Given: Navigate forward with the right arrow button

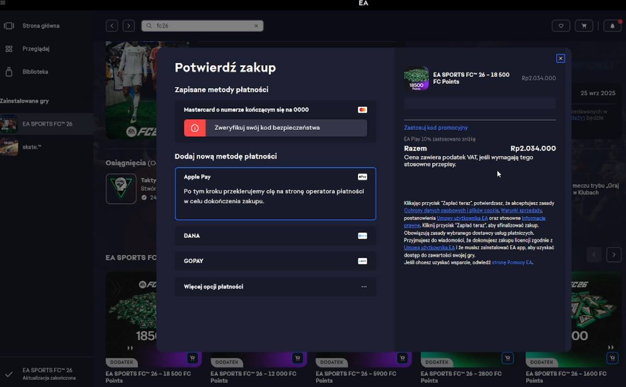Looking at the screenshot, I should (129, 26).
